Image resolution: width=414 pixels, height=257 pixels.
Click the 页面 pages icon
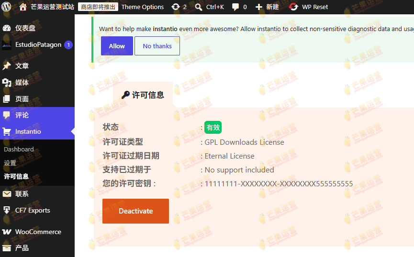[x=7, y=99]
